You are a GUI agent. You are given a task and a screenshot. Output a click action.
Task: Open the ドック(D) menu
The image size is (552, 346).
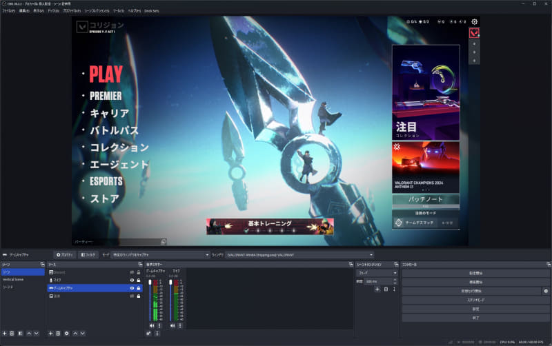click(x=54, y=11)
